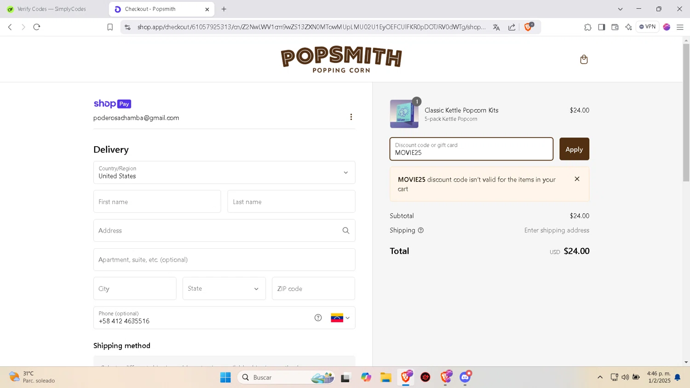The height and width of the screenshot is (388, 690).
Task: Click the taskbar clock 4:46 p. m.
Action: click(659, 373)
